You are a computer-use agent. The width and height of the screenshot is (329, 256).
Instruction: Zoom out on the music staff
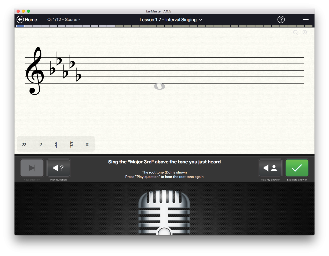295,32
